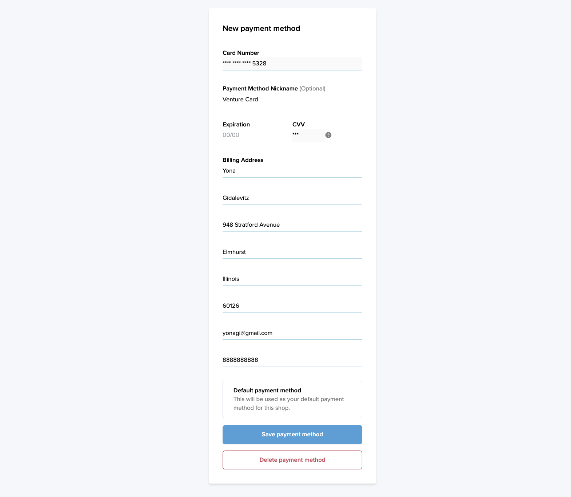
Task: Focus the masked Card Number field
Action: 292,64
